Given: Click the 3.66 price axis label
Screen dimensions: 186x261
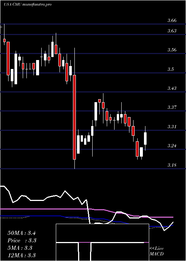Looking at the screenshot, I should click(172, 21).
